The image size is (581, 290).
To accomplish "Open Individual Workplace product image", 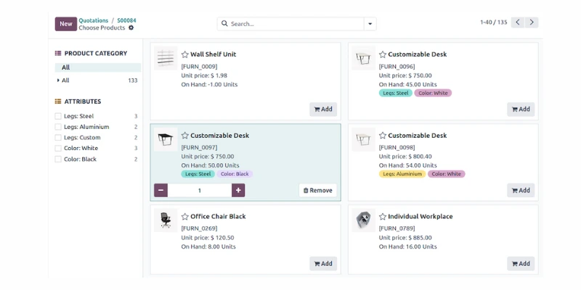I will pos(364,220).
